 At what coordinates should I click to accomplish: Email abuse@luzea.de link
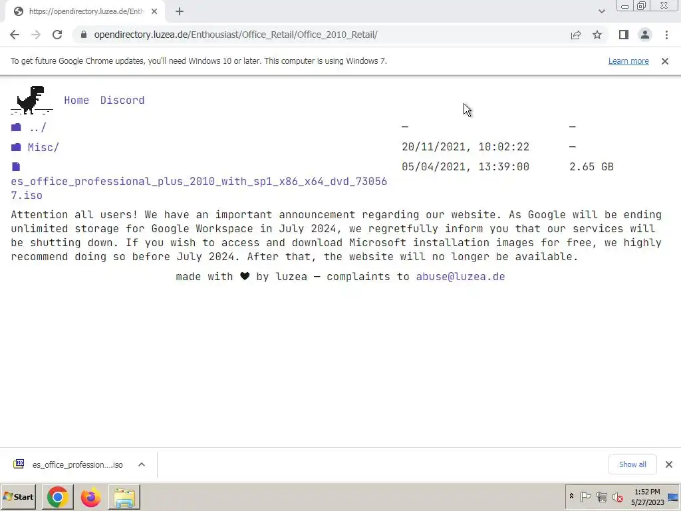(460, 277)
